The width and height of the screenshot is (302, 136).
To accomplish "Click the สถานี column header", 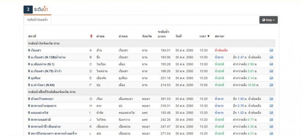I will [x=32, y=36].
